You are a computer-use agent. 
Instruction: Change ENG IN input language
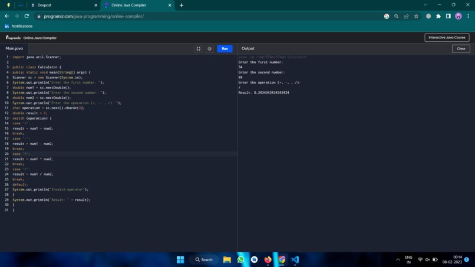[x=408, y=260]
